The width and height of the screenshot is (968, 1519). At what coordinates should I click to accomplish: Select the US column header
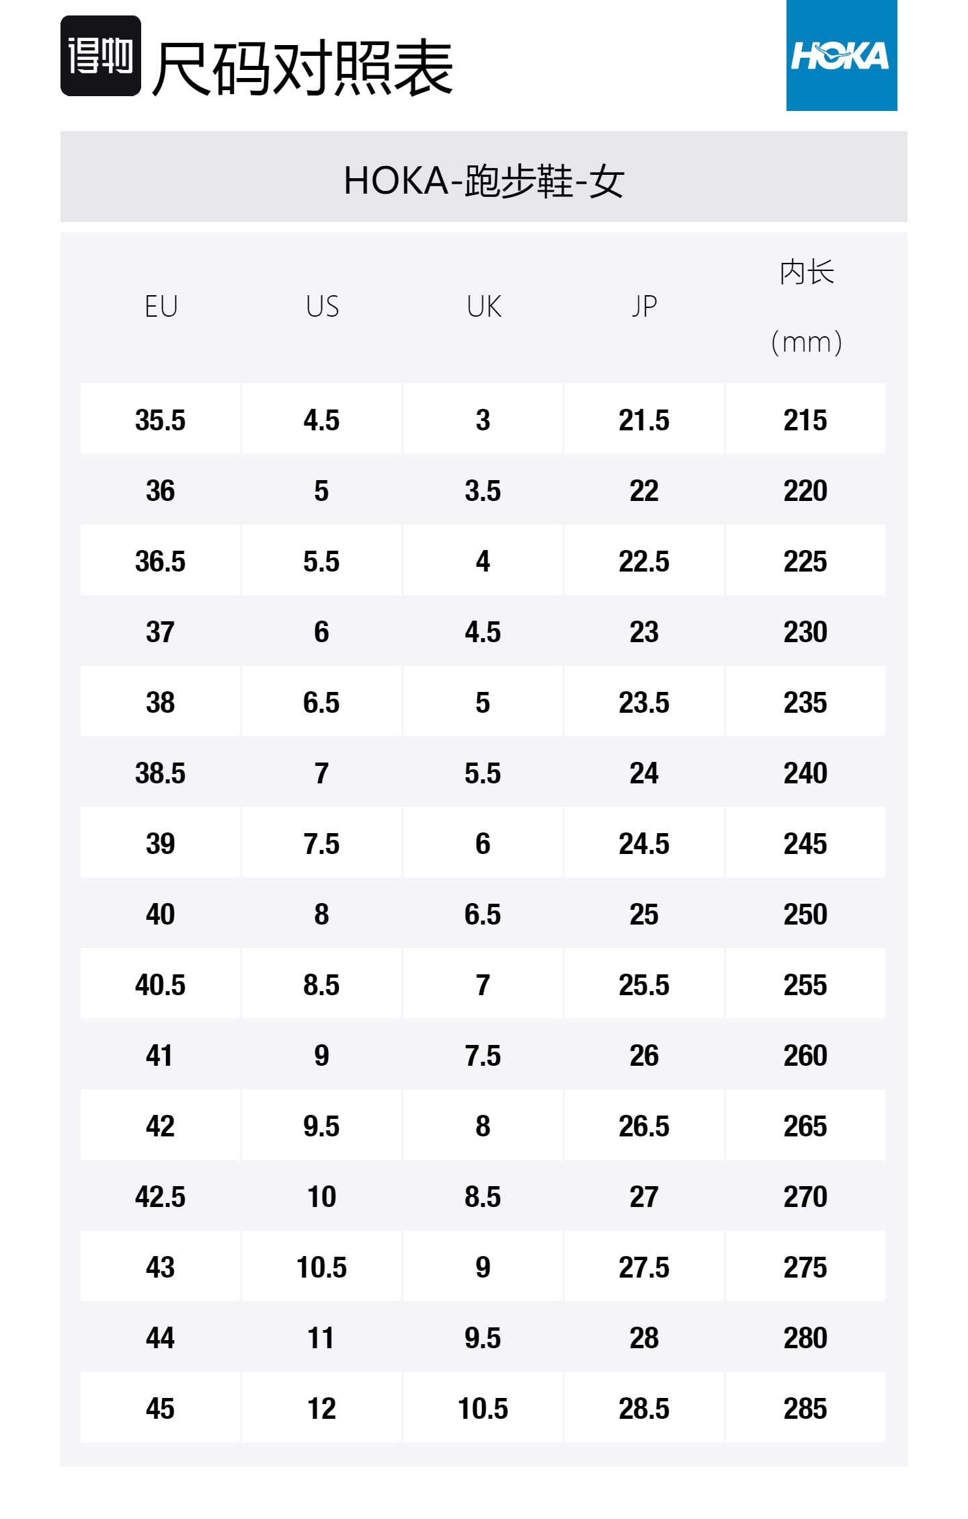click(x=322, y=307)
